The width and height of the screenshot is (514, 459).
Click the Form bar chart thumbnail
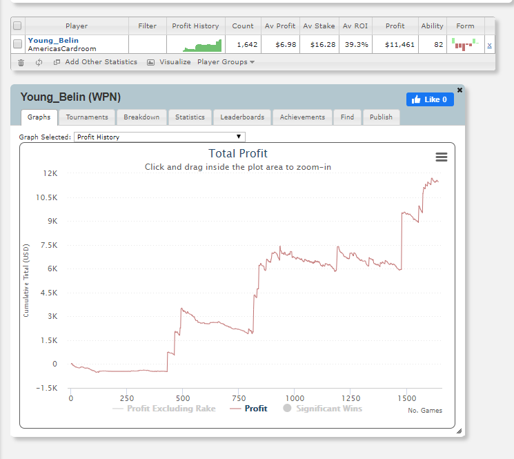(465, 45)
